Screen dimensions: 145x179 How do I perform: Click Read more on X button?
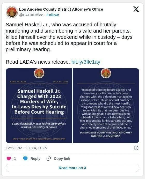pyautogui.click(x=72, y=168)
